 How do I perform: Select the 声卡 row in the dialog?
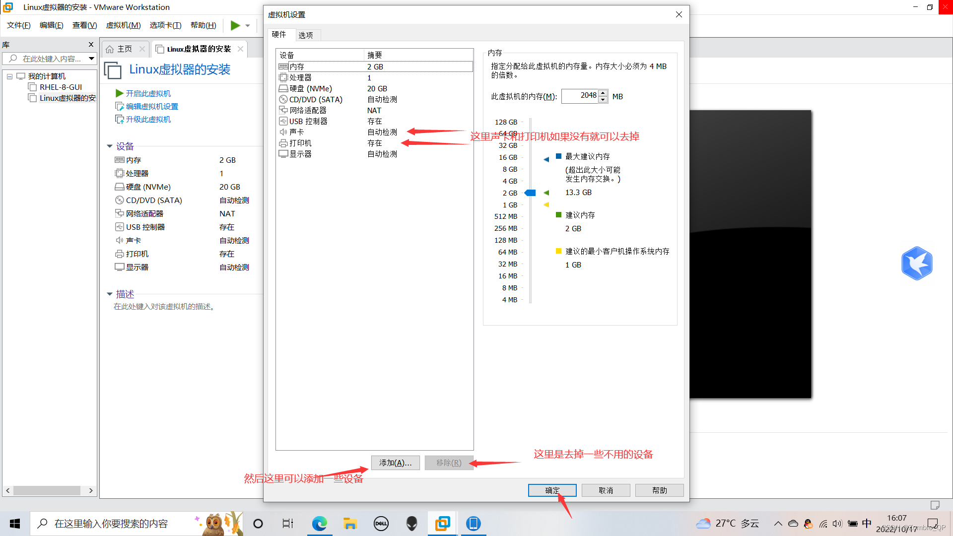(375, 132)
